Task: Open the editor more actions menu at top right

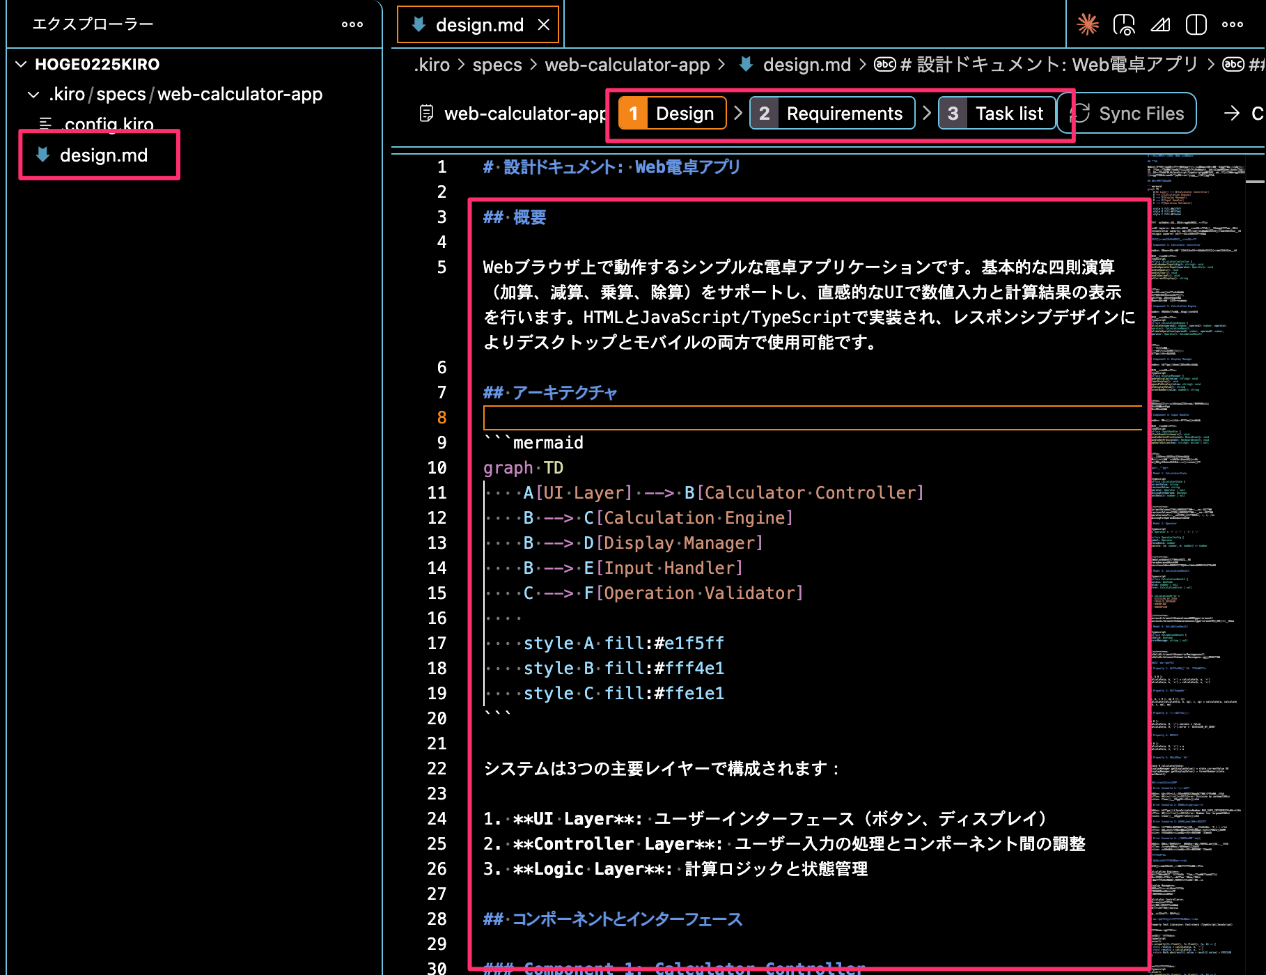Action: point(1231,24)
